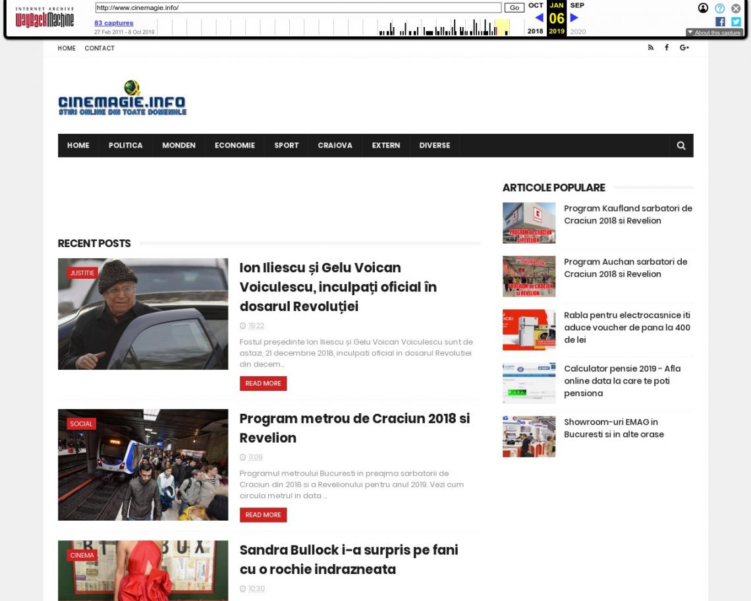Image resolution: width=751 pixels, height=601 pixels.
Task: Open CONTACT in the top utility bar
Action: [99, 48]
